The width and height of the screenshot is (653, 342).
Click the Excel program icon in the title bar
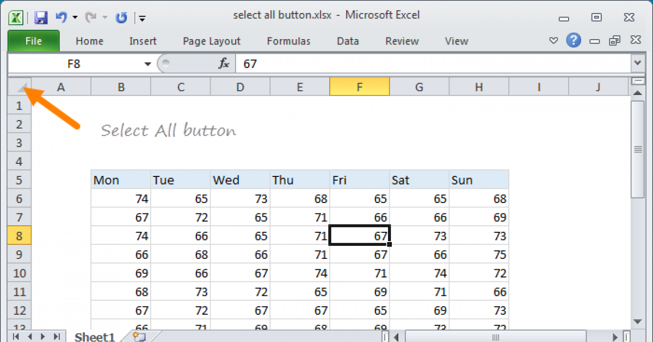(x=16, y=17)
